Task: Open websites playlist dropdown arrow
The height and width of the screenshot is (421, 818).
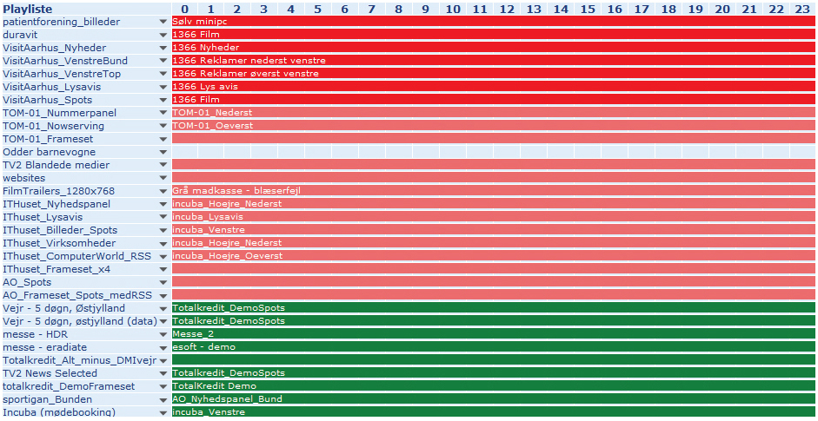Action: click(163, 178)
